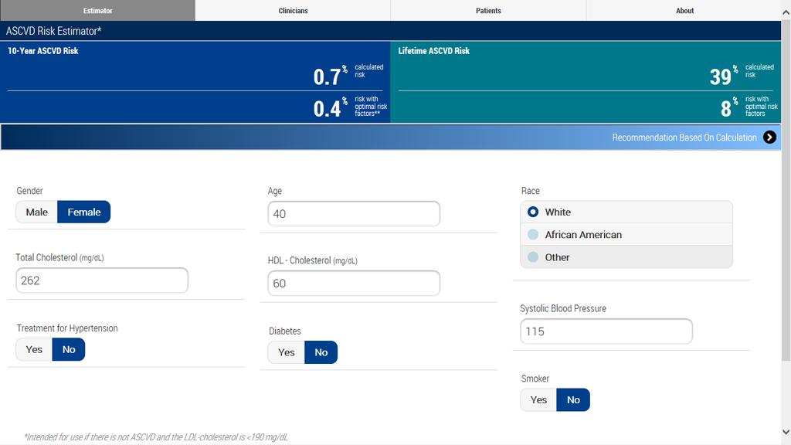
Task: Switch to the Estimator tab
Action: click(x=98, y=10)
